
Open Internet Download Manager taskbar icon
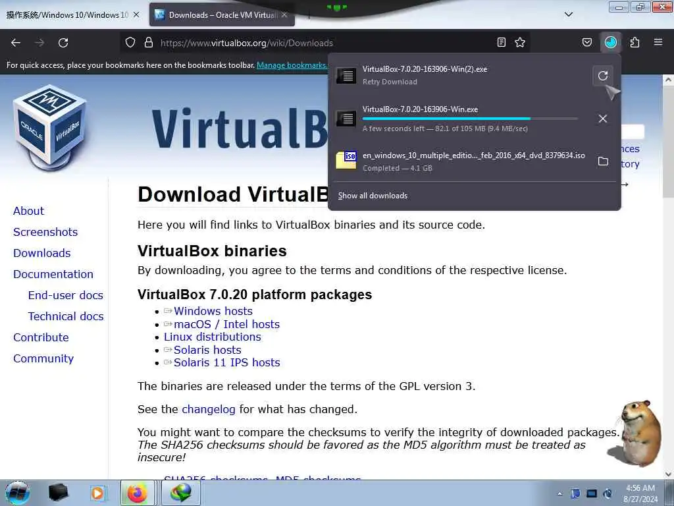tap(181, 493)
